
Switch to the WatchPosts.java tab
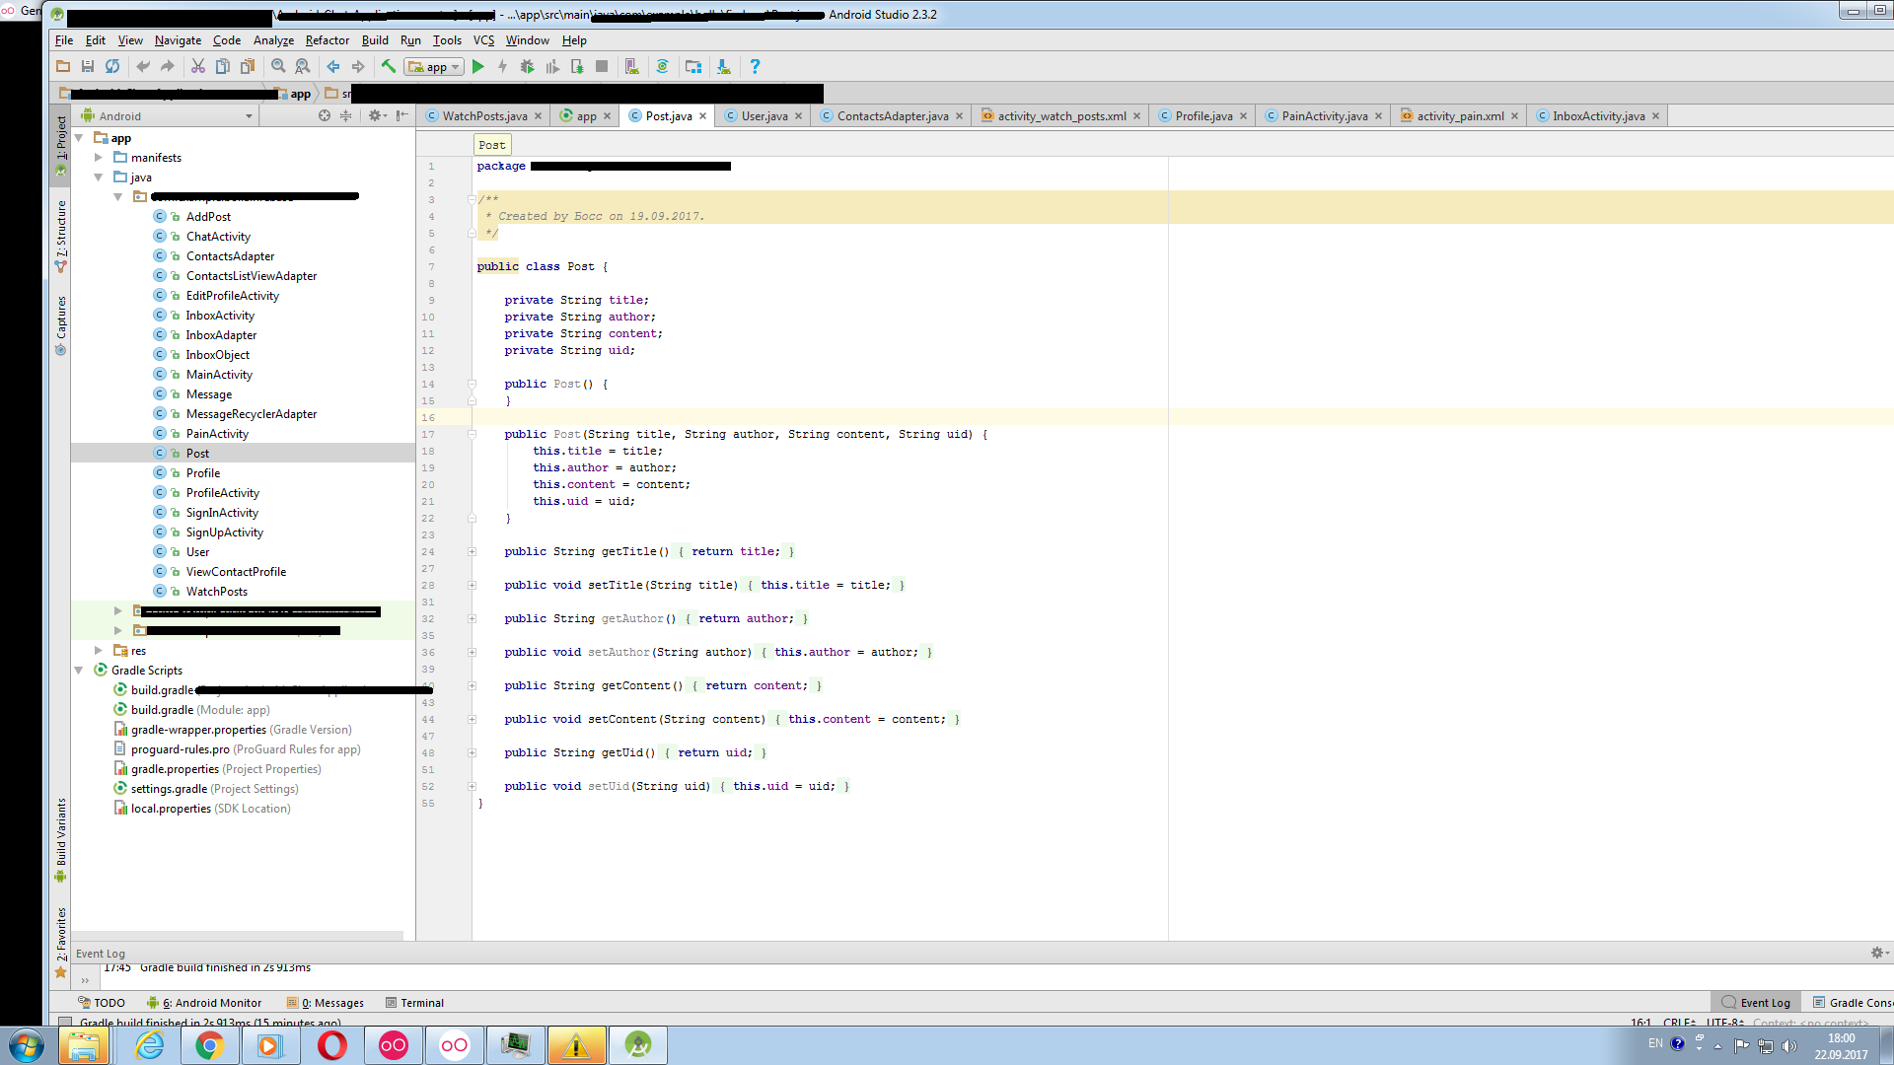[483, 115]
